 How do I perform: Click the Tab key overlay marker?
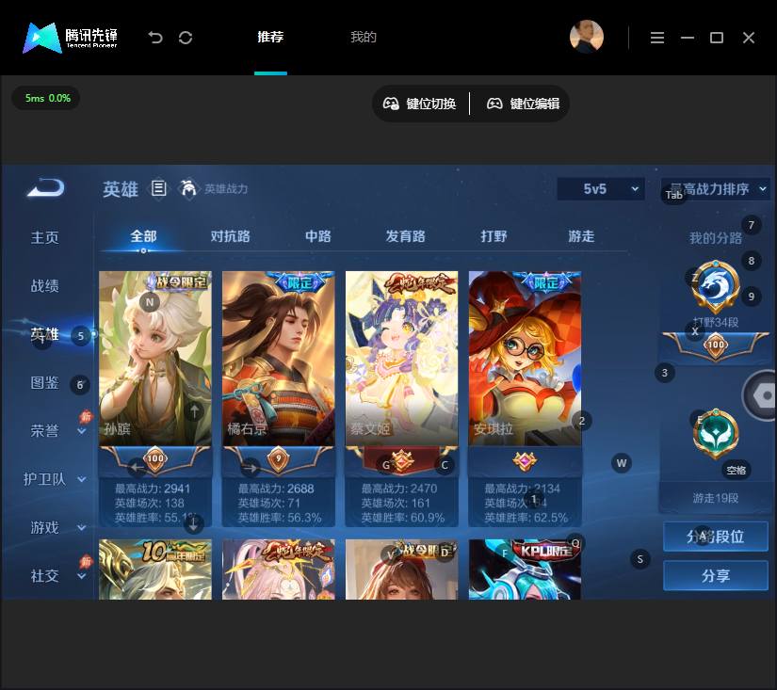(674, 195)
